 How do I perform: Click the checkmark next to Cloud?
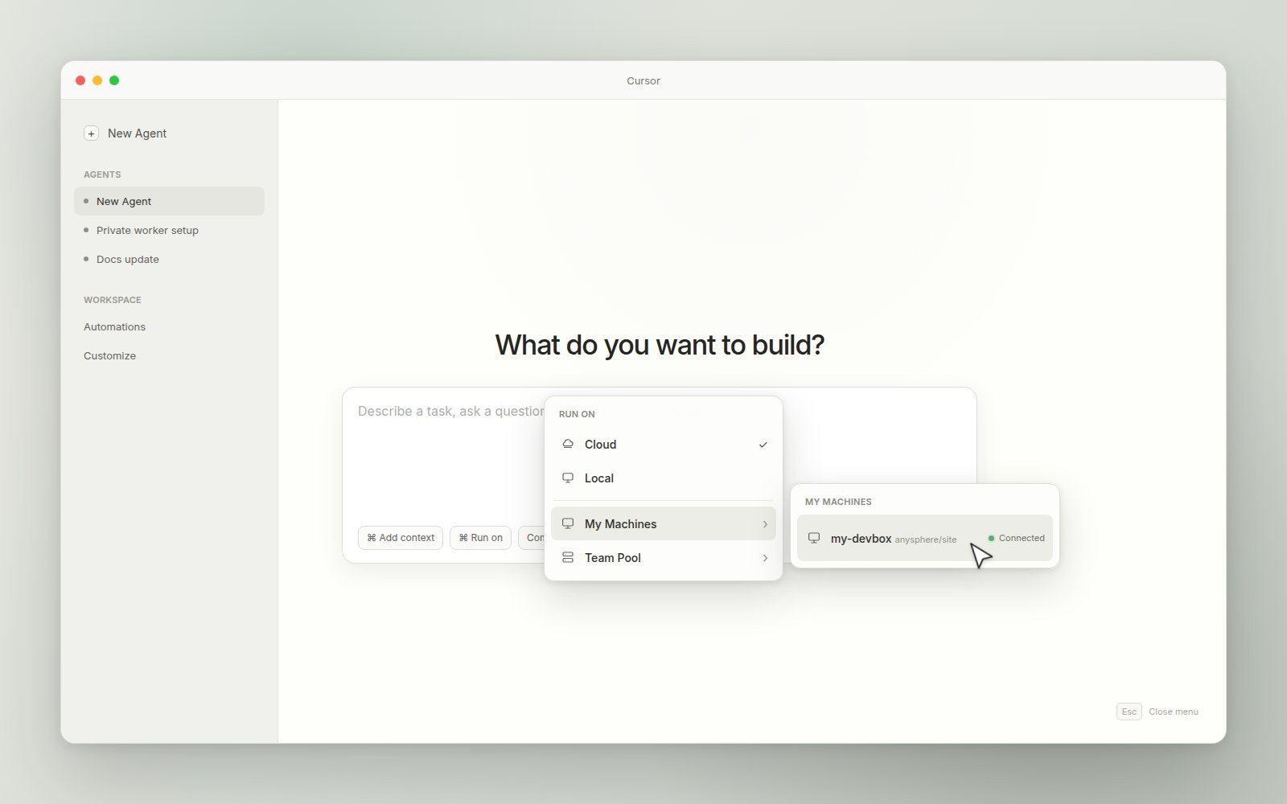coord(763,445)
